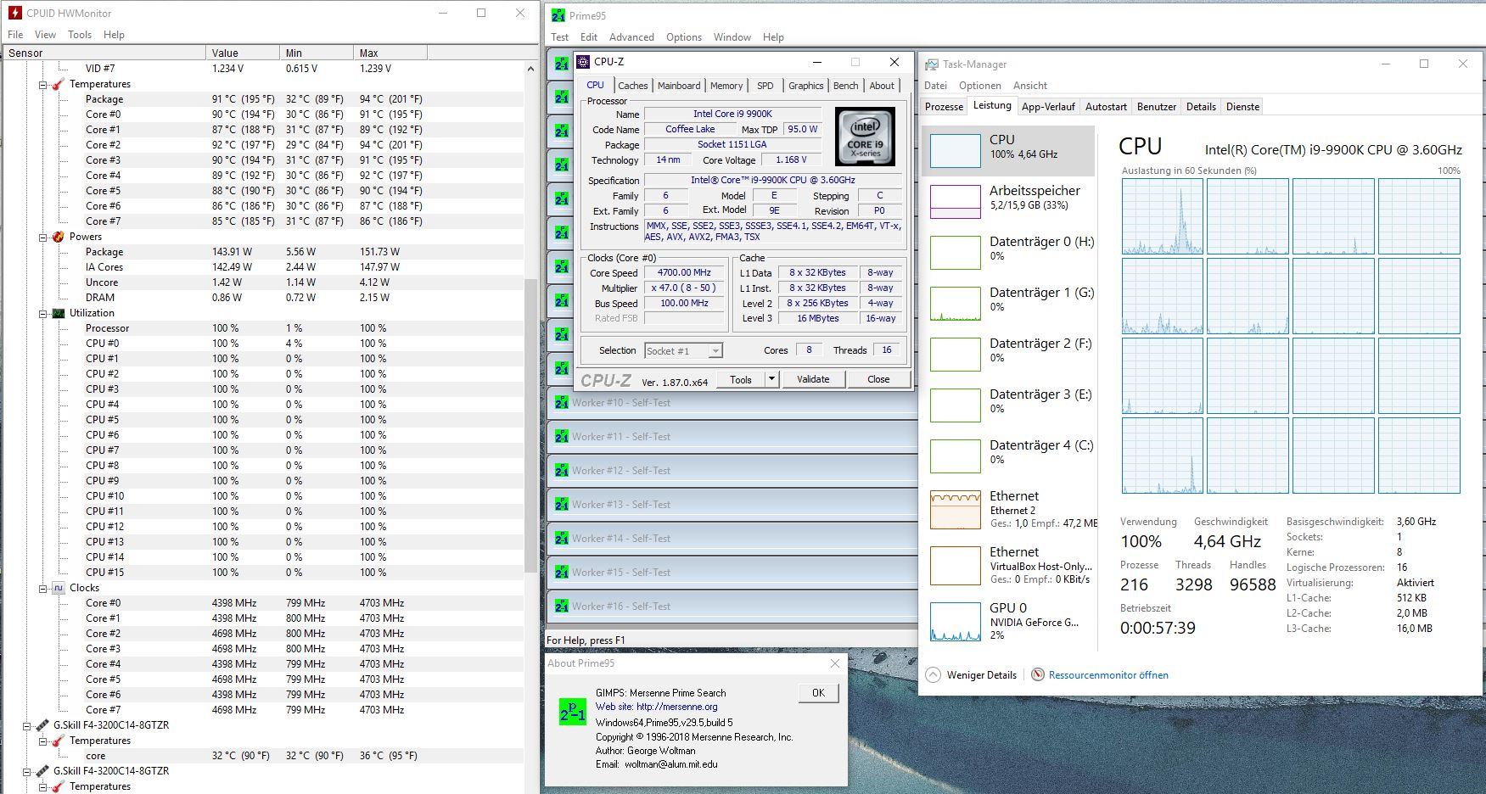
Task: Open the Socket #1 selection dropdown
Action: pos(715,350)
